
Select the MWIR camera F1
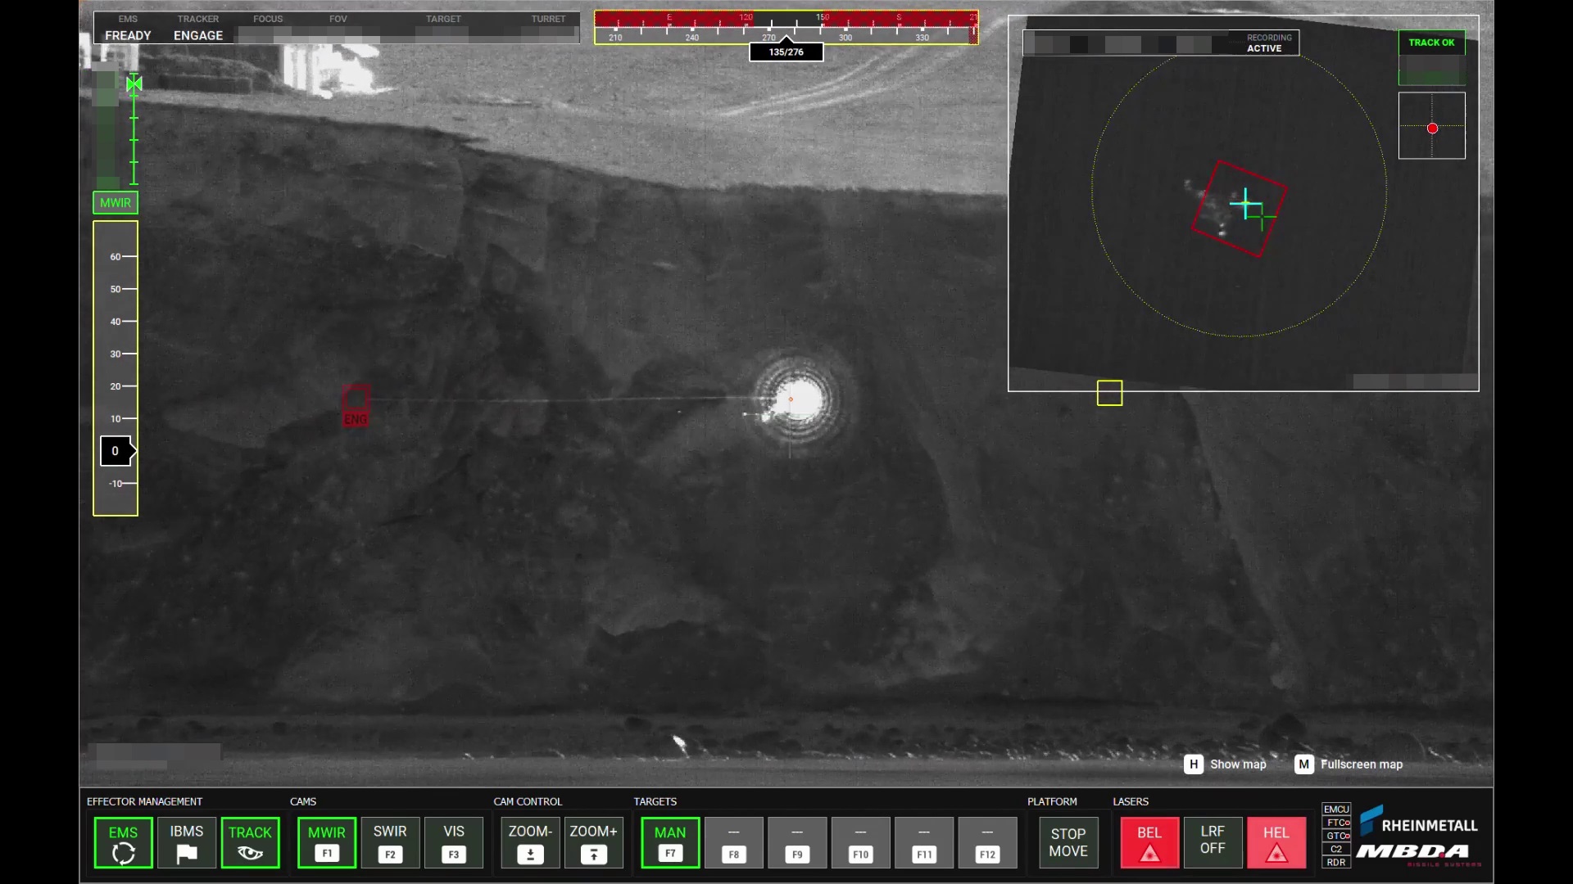pos(327,842)
